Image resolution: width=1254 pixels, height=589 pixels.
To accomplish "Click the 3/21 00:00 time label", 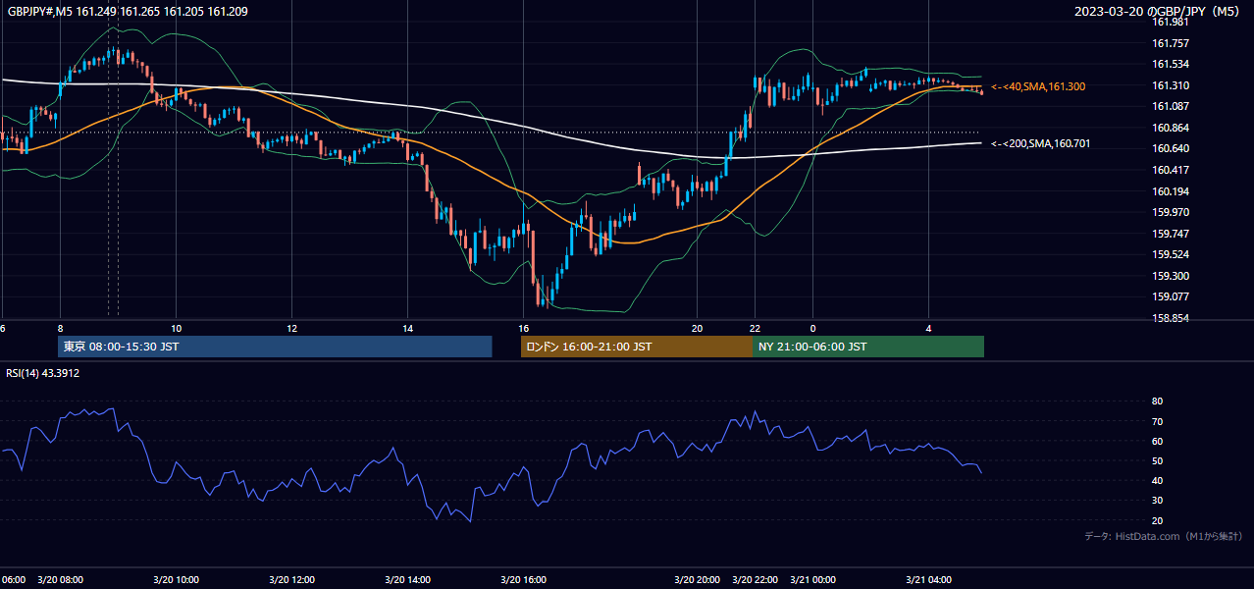I will coord(812,580).
